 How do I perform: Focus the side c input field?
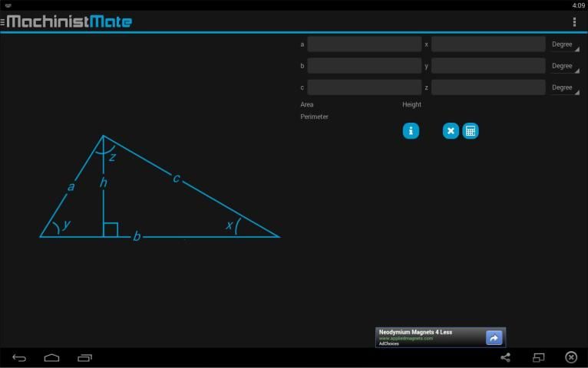click(x=364, y=87)
